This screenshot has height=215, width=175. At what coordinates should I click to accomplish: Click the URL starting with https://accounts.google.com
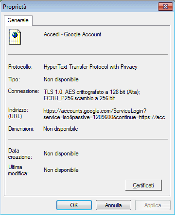(x=104, y=114)
